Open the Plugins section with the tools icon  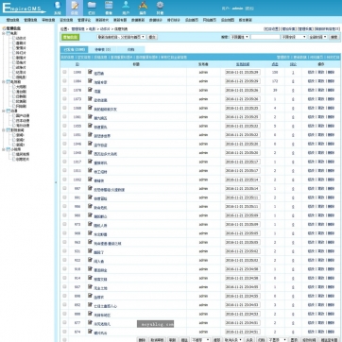143,9
